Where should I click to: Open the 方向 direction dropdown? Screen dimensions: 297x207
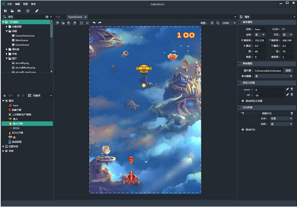(281, 119)
